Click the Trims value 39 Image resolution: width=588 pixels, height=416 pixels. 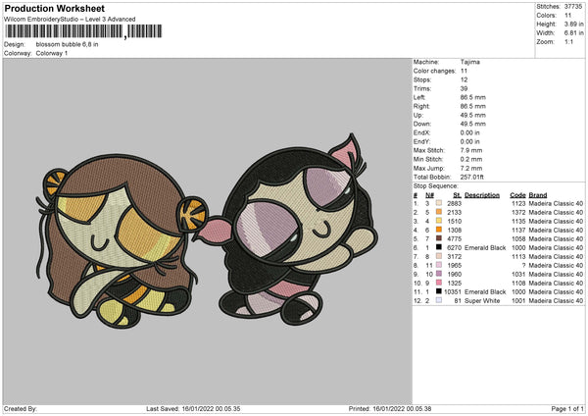(x=464, y=88)
